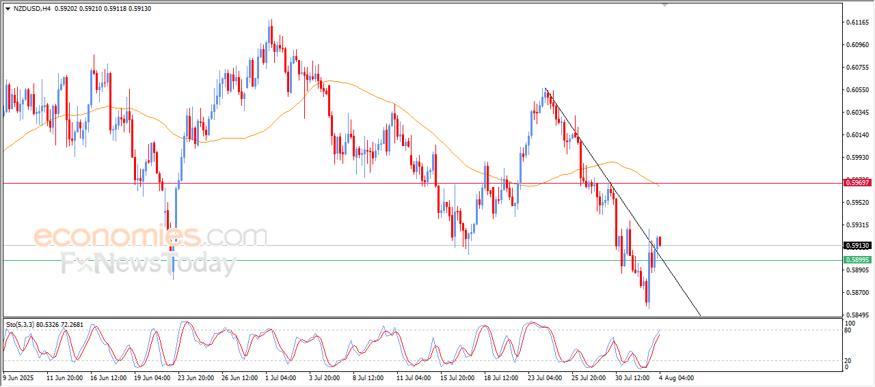
Task: Click the 18 Jul 12:00 time label
Action: (501, 377)
